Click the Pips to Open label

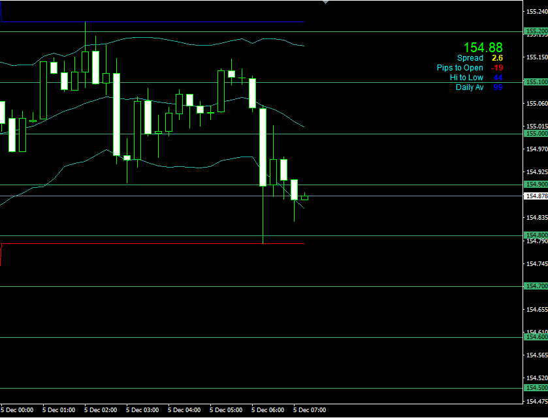click(460, 68)
